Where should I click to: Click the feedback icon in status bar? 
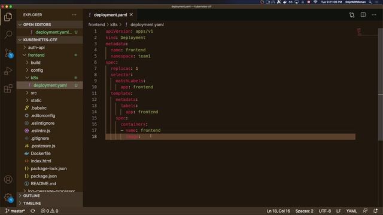365,211
